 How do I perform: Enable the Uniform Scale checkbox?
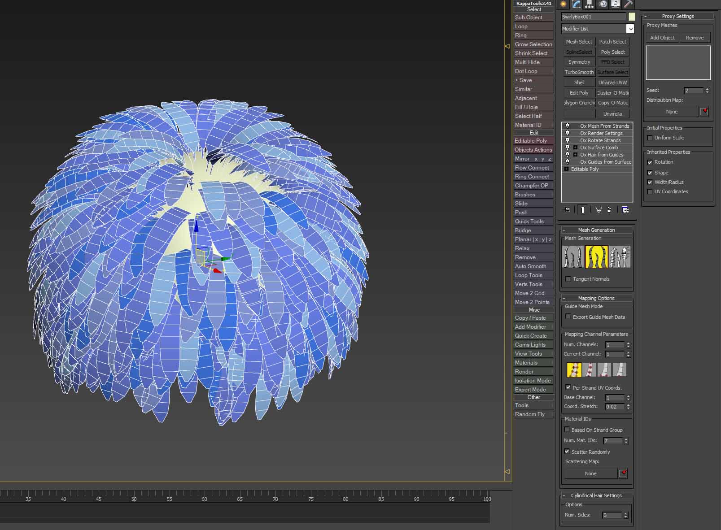(x=650, y=138)
